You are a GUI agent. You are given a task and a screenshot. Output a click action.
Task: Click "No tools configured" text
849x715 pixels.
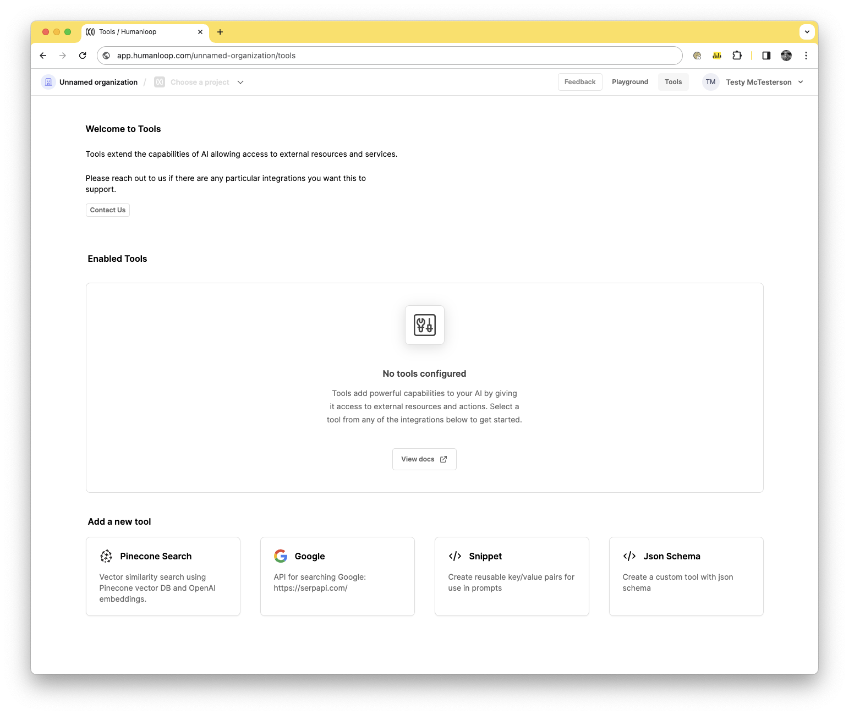pos(424,373)
